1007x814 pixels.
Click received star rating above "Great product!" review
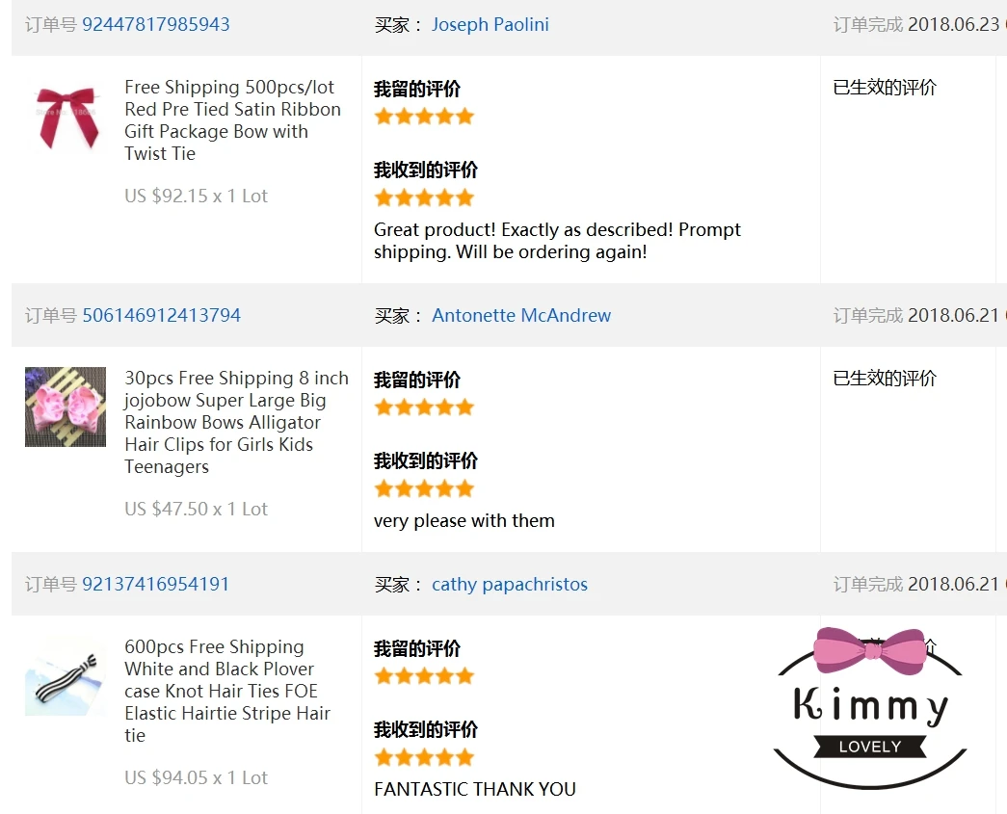click(424, 197)
